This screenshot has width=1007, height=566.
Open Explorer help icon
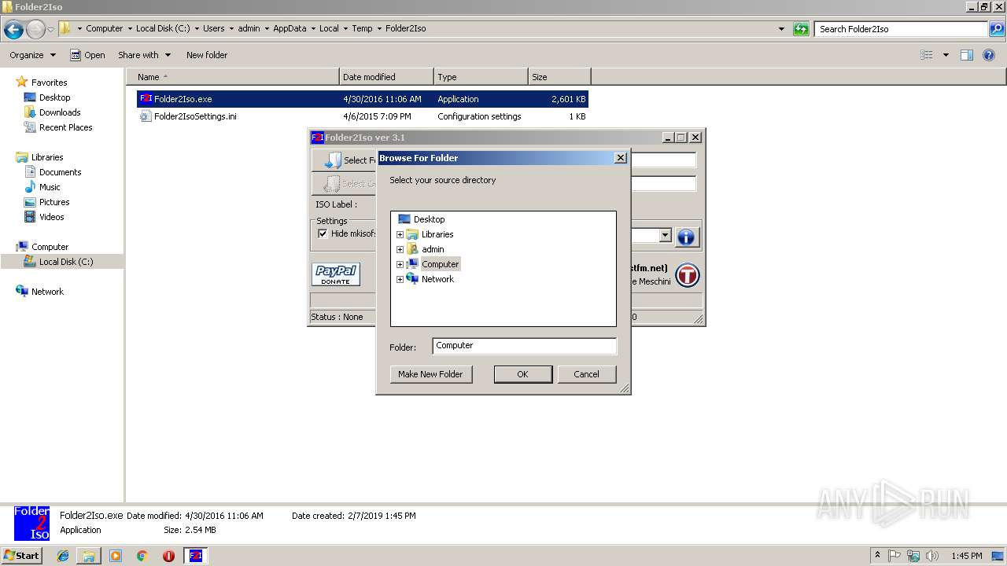[x=989, y=55]
